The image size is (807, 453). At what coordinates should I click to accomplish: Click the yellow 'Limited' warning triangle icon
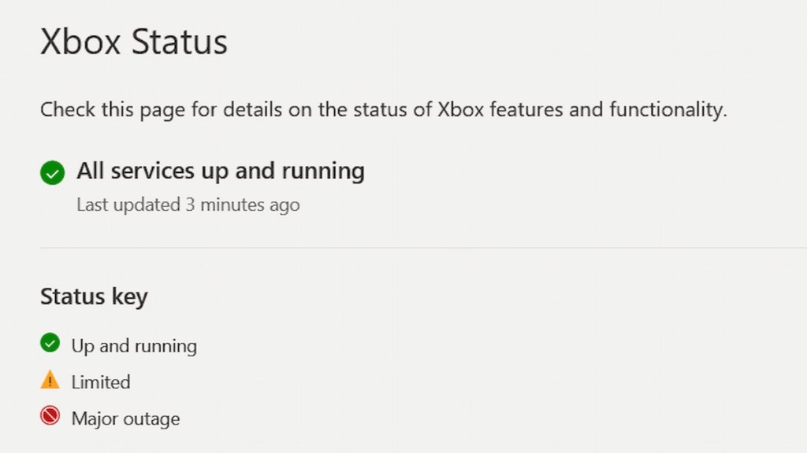50,380
